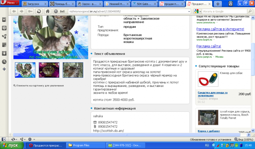
Task: Click the Back navigation arrow
Action: point(14,11)
